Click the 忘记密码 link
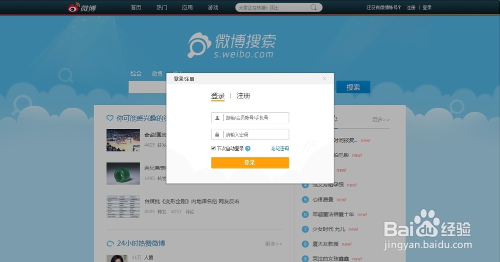500x262 pixels. point(280,148)
